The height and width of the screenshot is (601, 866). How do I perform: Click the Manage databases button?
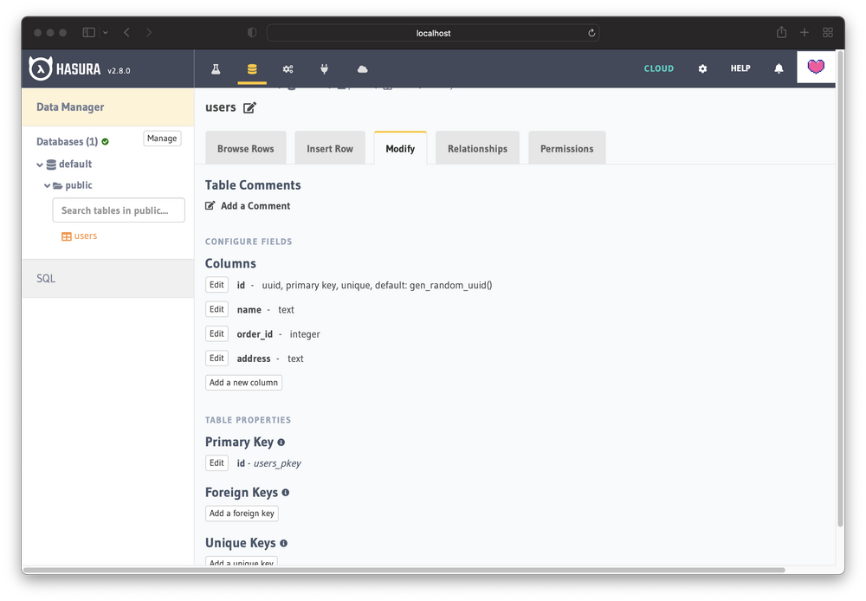pos(162,138)
